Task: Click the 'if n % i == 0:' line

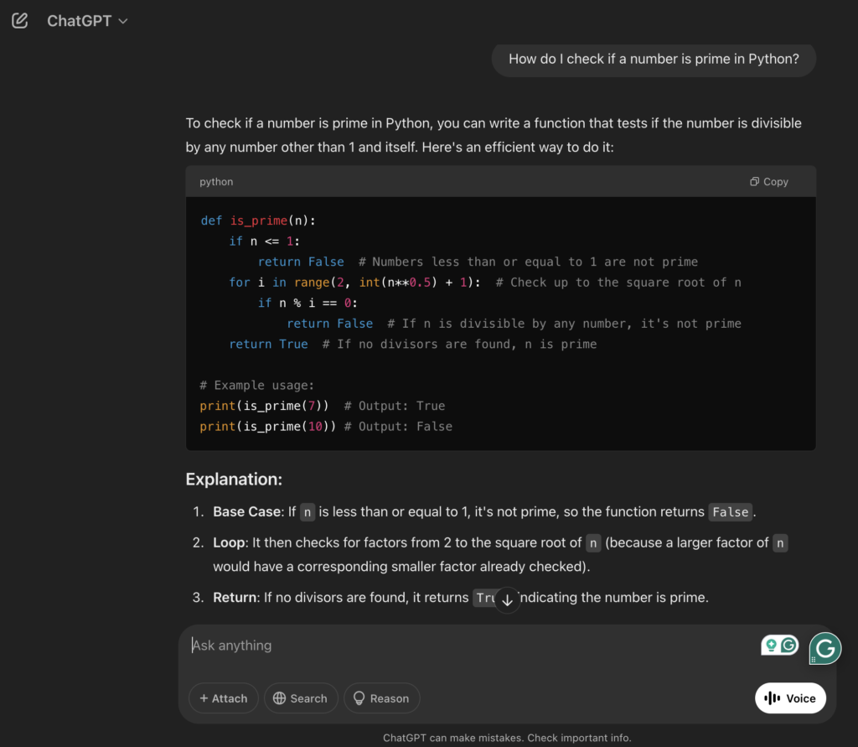Action: click(308, 303)
